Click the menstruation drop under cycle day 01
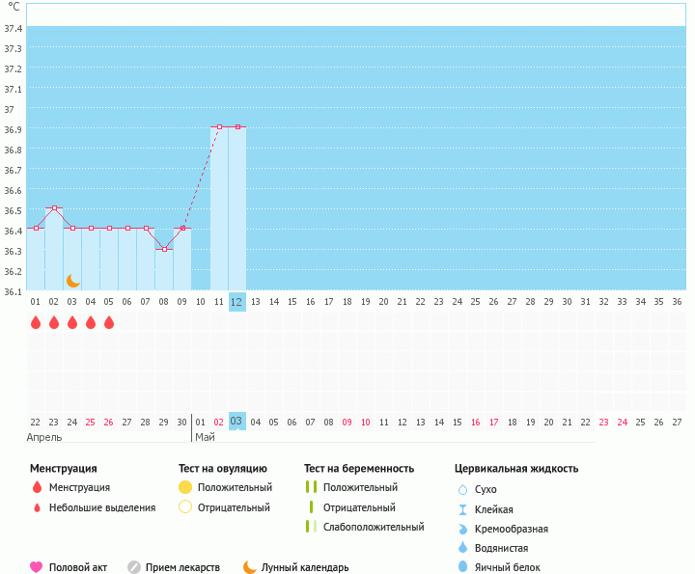 pyautogui.click(x=36, y=322)
